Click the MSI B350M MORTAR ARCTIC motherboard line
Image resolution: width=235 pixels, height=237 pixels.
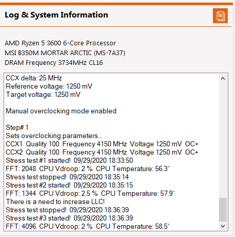point(65,53)
